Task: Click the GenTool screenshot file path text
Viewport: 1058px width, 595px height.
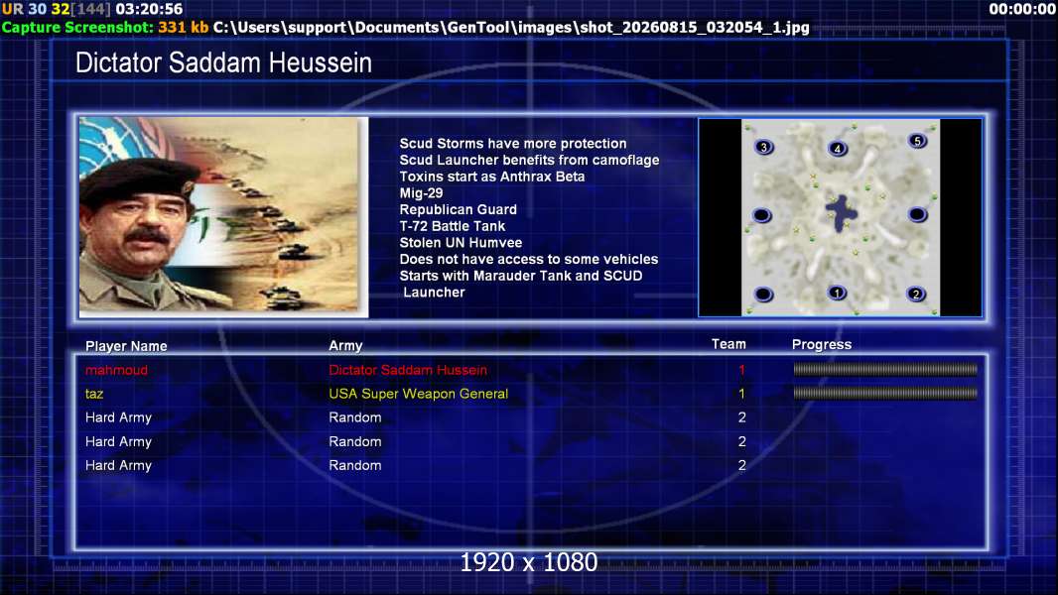Action: tap(511, 28)
